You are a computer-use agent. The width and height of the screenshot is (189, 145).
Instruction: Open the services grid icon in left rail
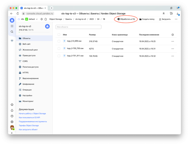pos(12,26)
